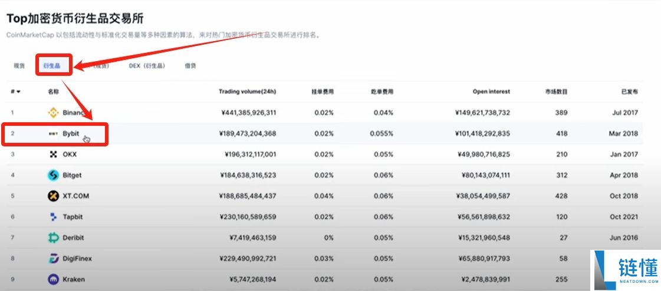Screen dimensions: 661x291
Task: Open the OKX exchange link
Action: click(70, 155)
